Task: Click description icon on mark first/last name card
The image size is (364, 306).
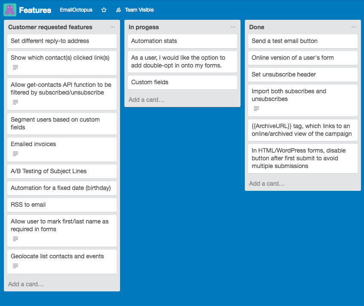Action: pyautogui.click(x=15, y=239)
